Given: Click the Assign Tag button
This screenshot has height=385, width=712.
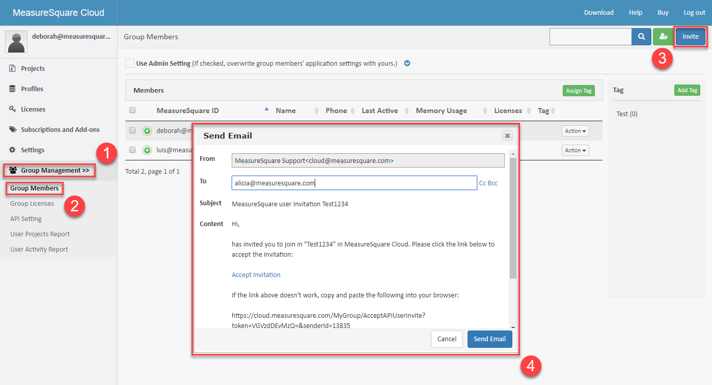Looking at the screenshot, I should click(579, 91).
